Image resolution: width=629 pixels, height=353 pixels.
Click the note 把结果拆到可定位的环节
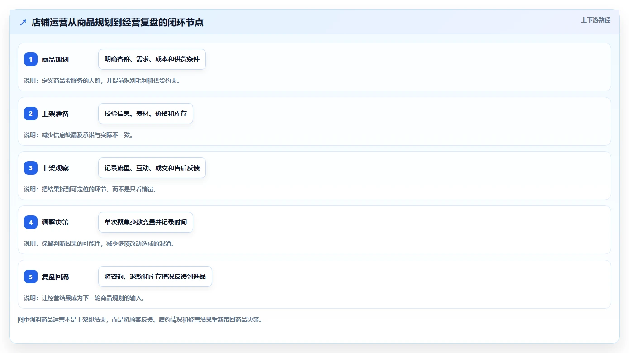[x=90, y=189]
